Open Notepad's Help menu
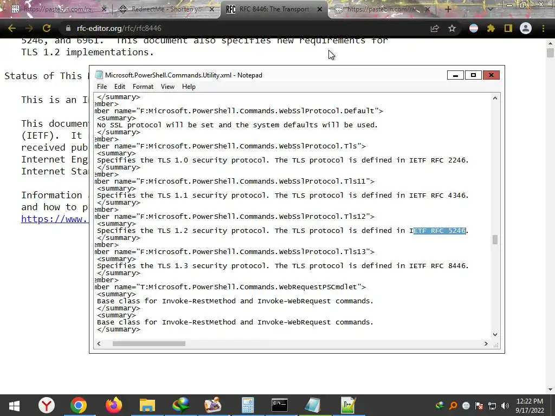 pyautogui.click(x=189, y=87)
